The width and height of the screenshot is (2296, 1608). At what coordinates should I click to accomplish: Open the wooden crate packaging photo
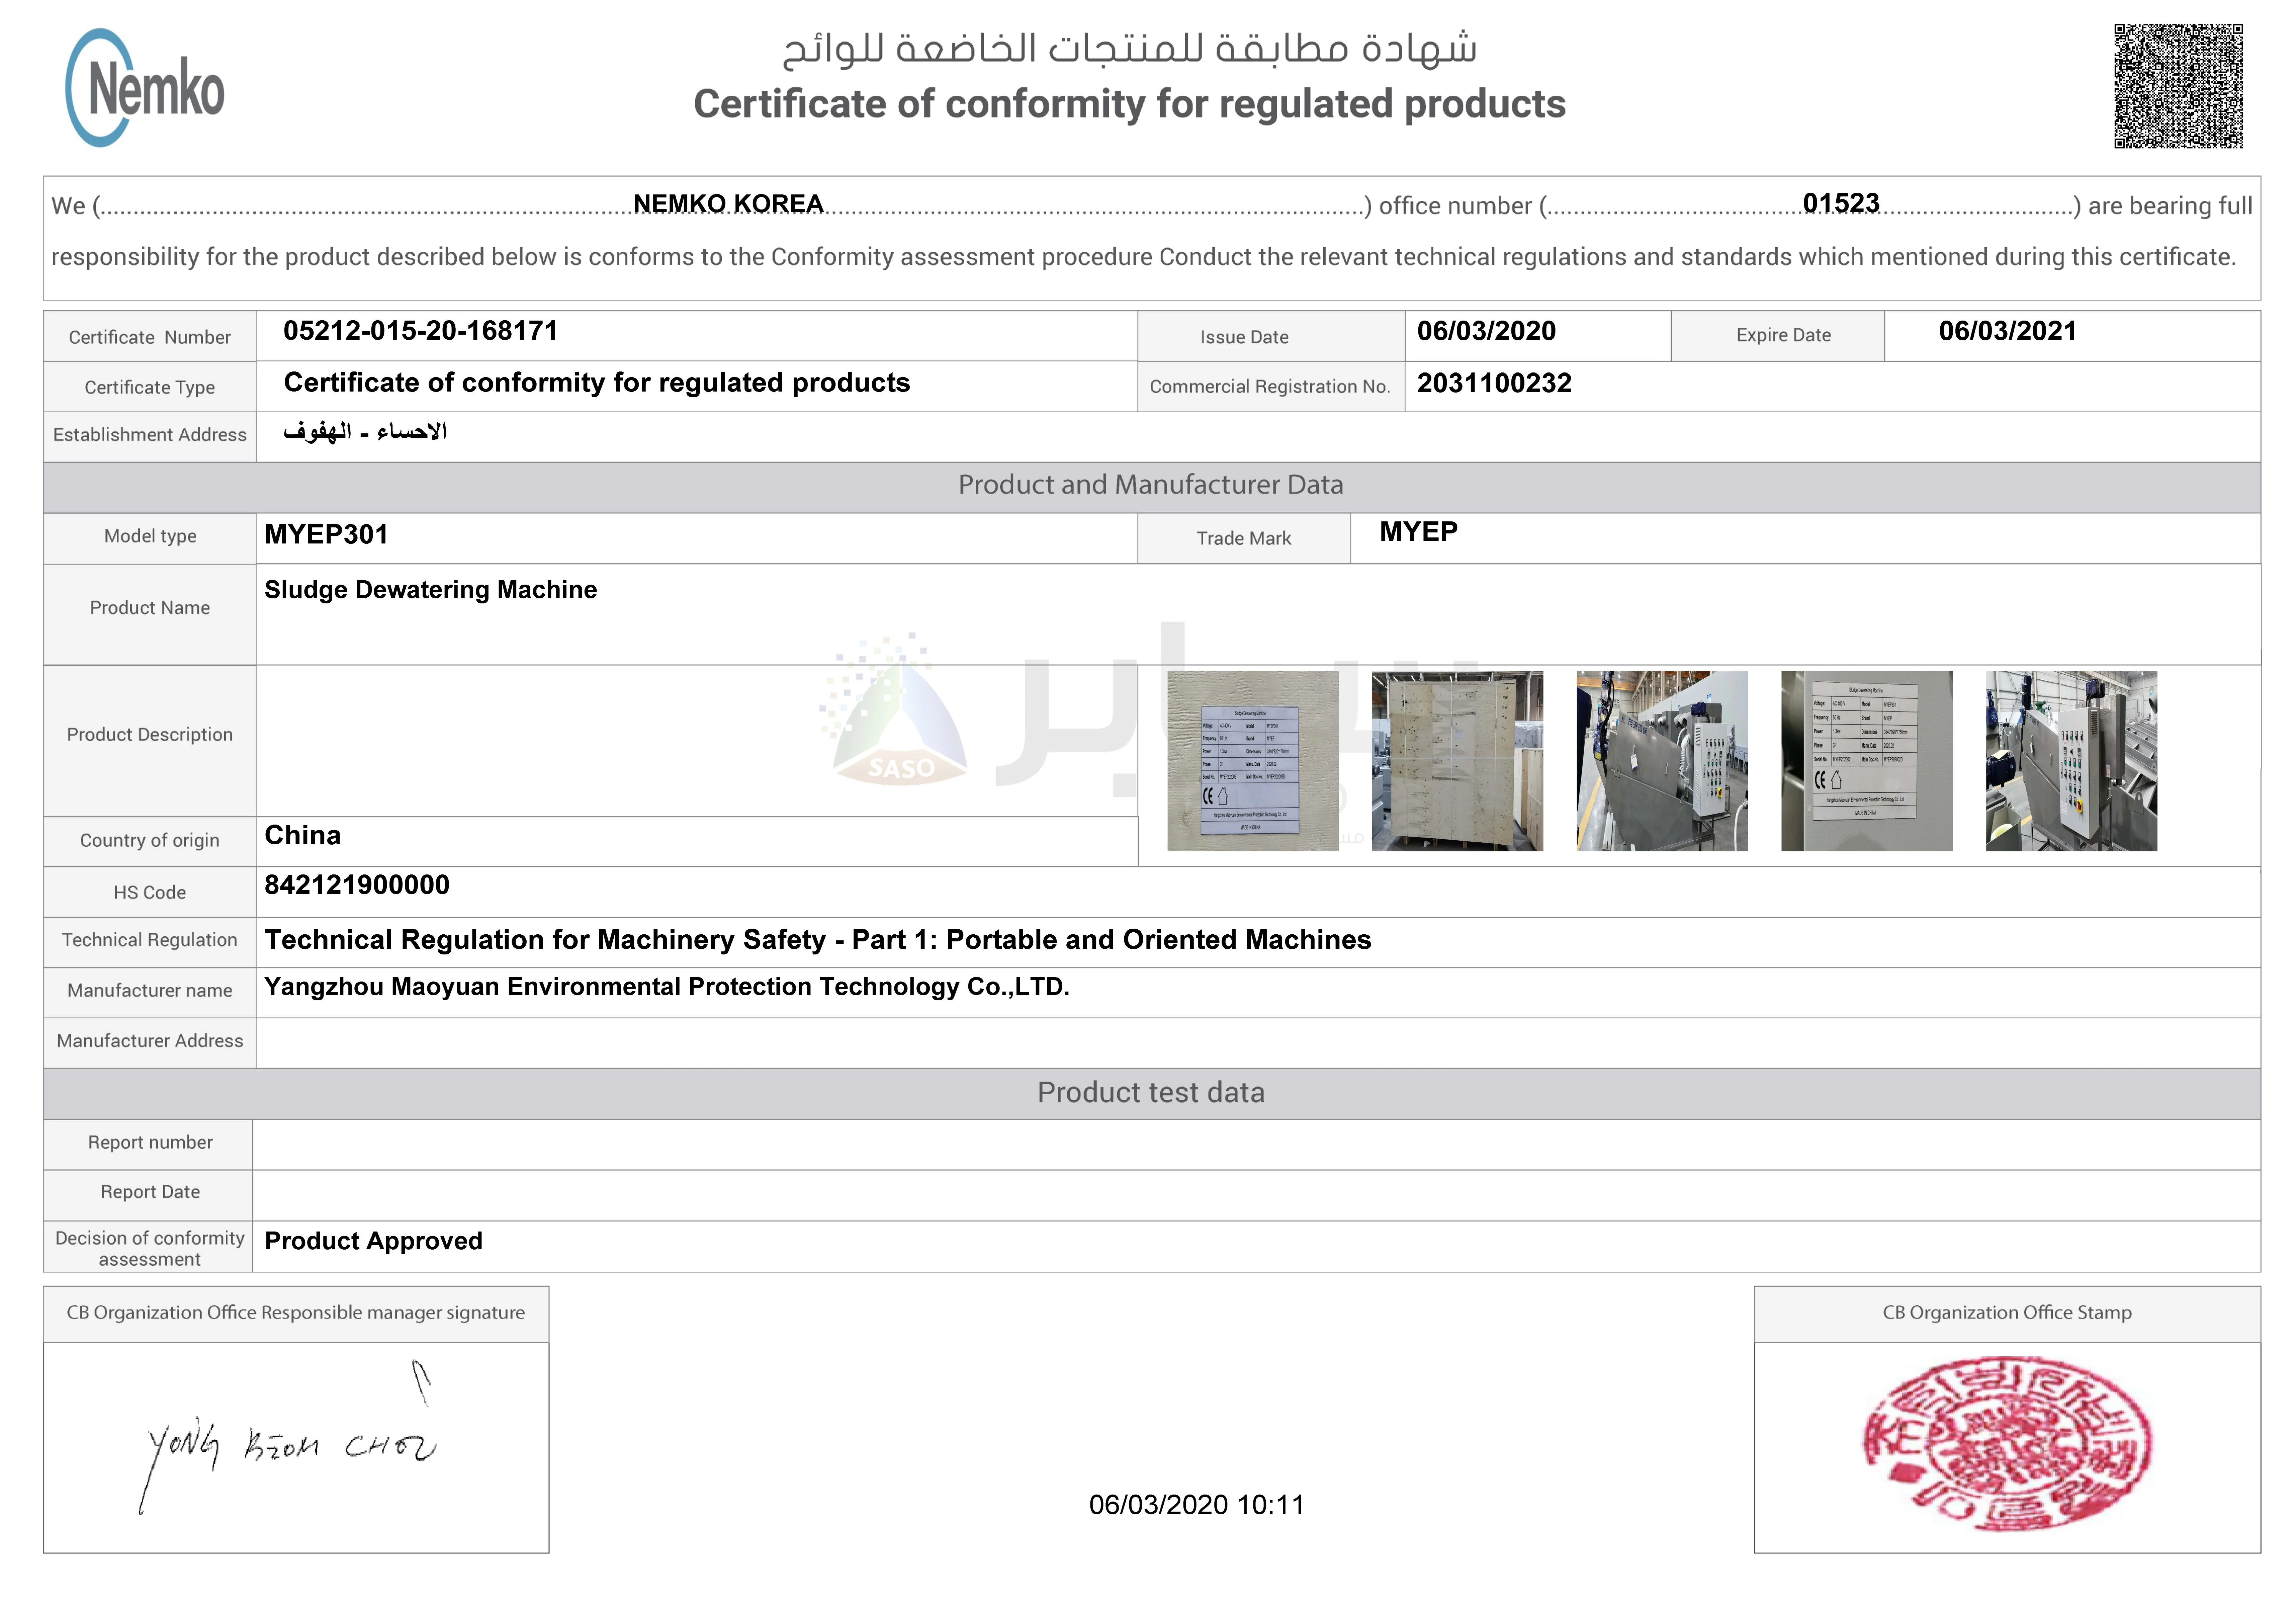[1457, 761]
